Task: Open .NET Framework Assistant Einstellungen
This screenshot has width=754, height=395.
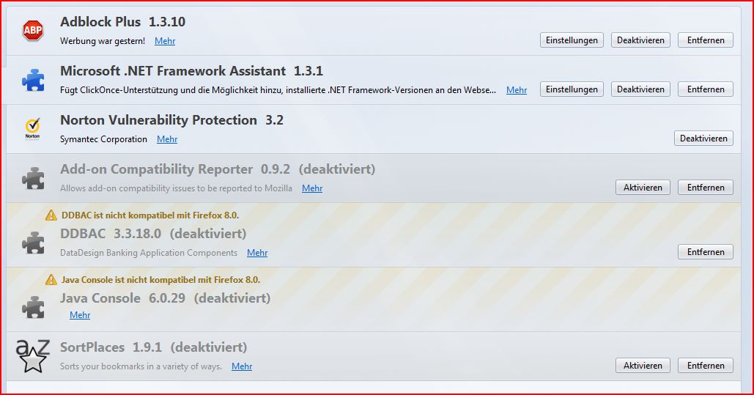Action: pyautogui.click(x=572, y=89)
